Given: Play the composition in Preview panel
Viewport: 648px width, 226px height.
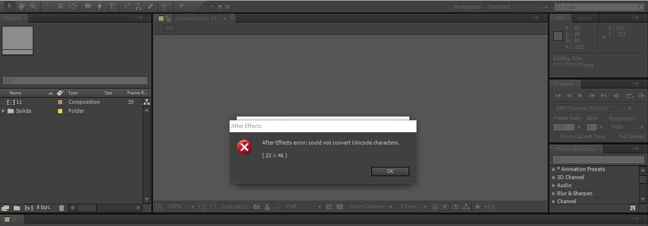Looking at the screenshot, I should tap(580, 96).
